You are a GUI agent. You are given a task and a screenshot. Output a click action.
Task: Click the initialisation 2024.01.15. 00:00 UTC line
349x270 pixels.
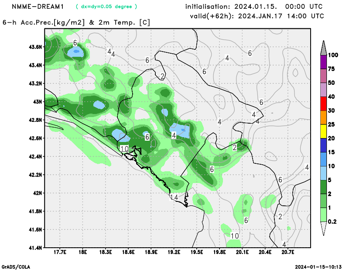pos(254,7)
